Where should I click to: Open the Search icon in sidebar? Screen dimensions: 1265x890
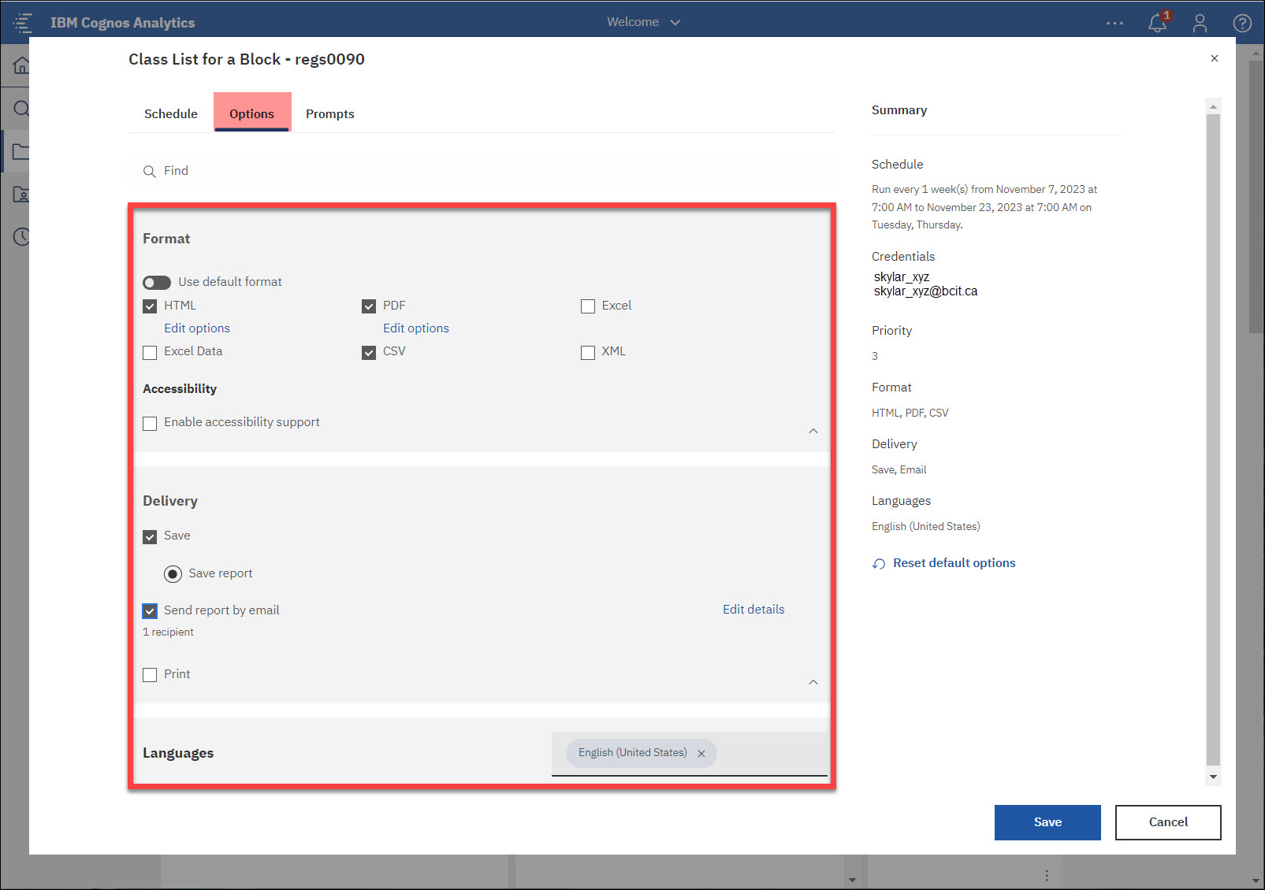pyautogui.click(x=21, y=108)
